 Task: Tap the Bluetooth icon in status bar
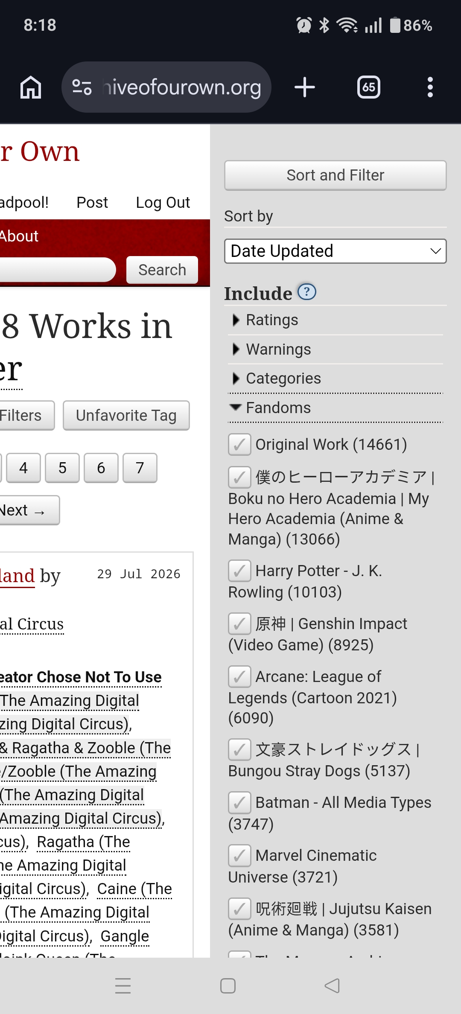tap(324, 25)
